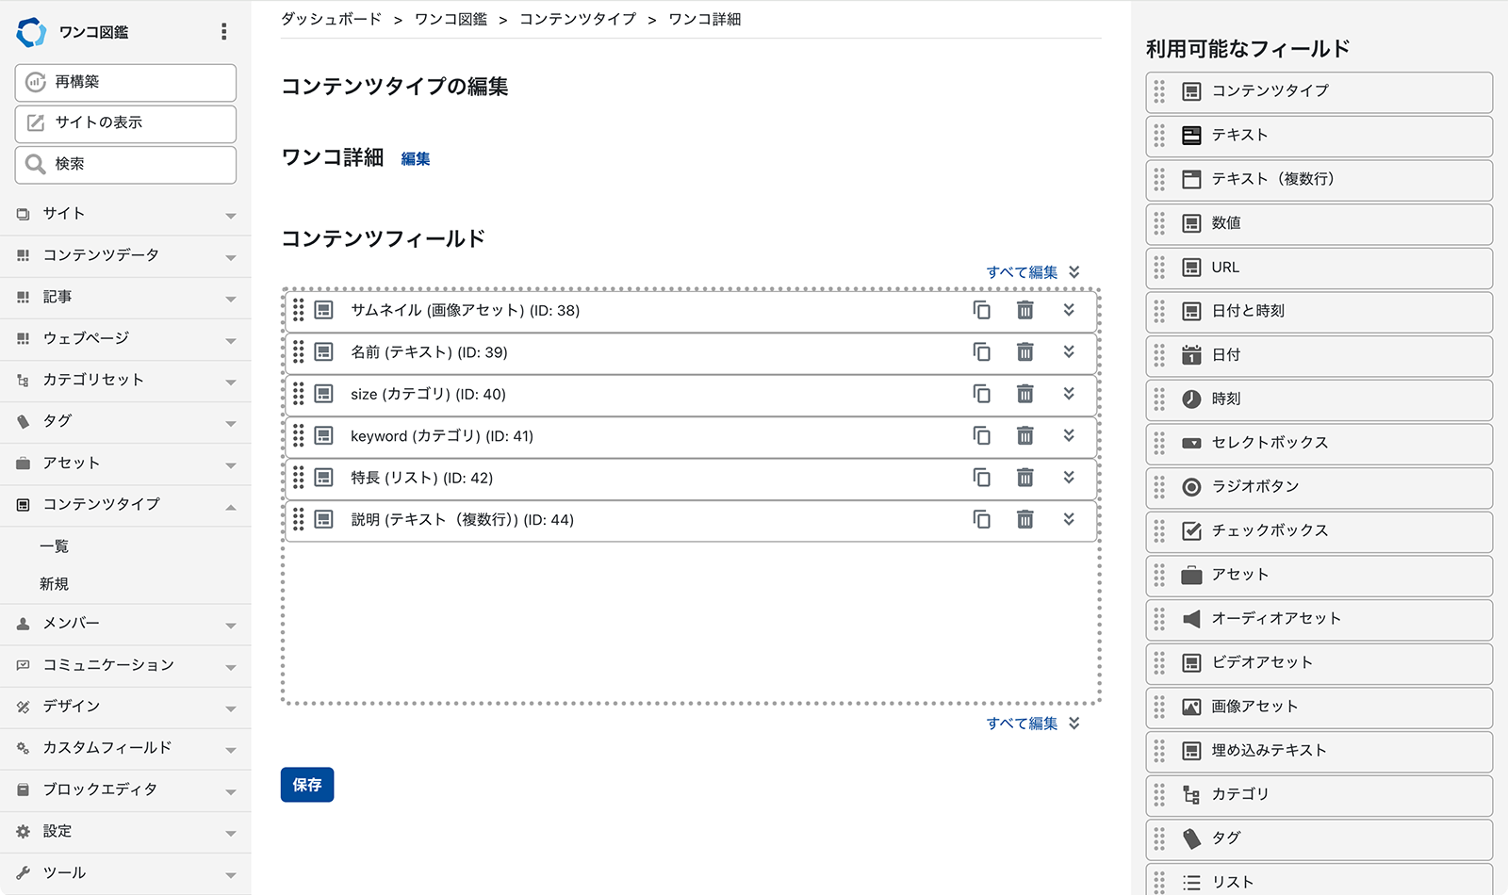Select the 日付と時刻 available field
1508x895 pixels.
tap(1319, 312)
